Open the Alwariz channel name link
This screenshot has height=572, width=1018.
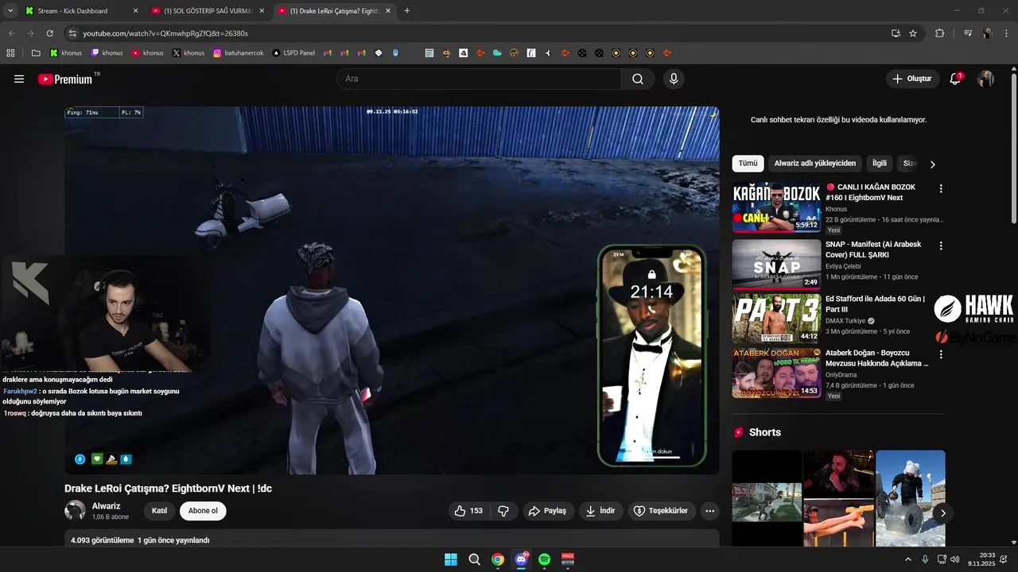coord(107,506)
